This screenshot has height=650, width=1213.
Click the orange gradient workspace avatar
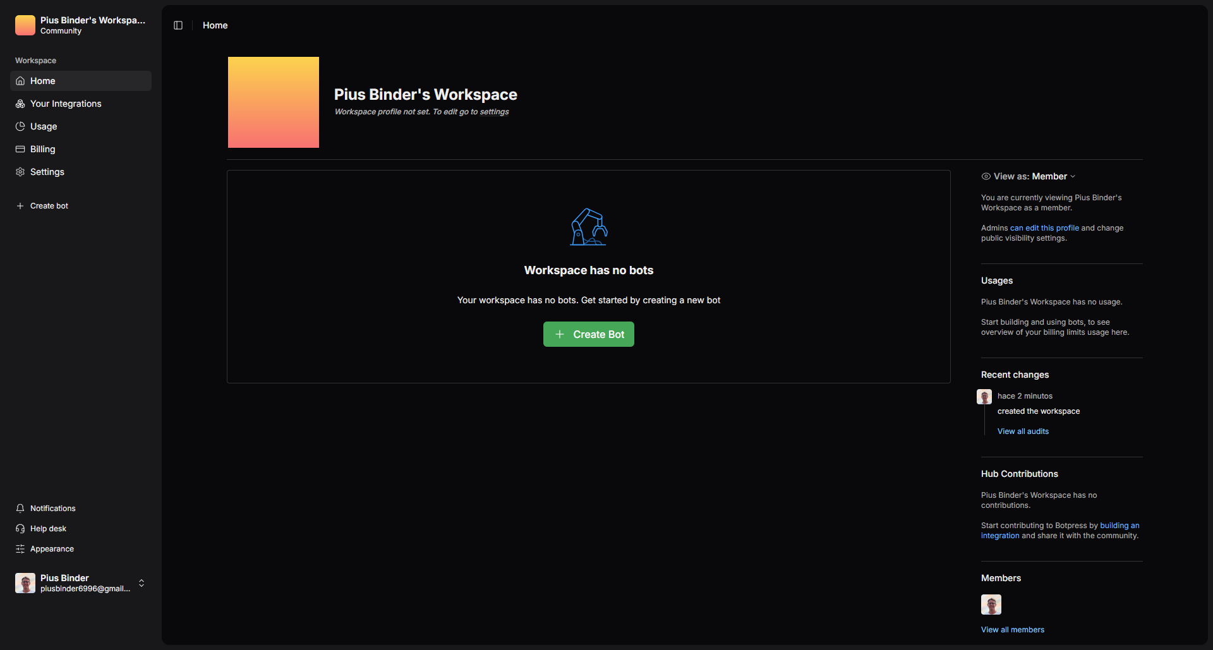[x=274, y=102]
